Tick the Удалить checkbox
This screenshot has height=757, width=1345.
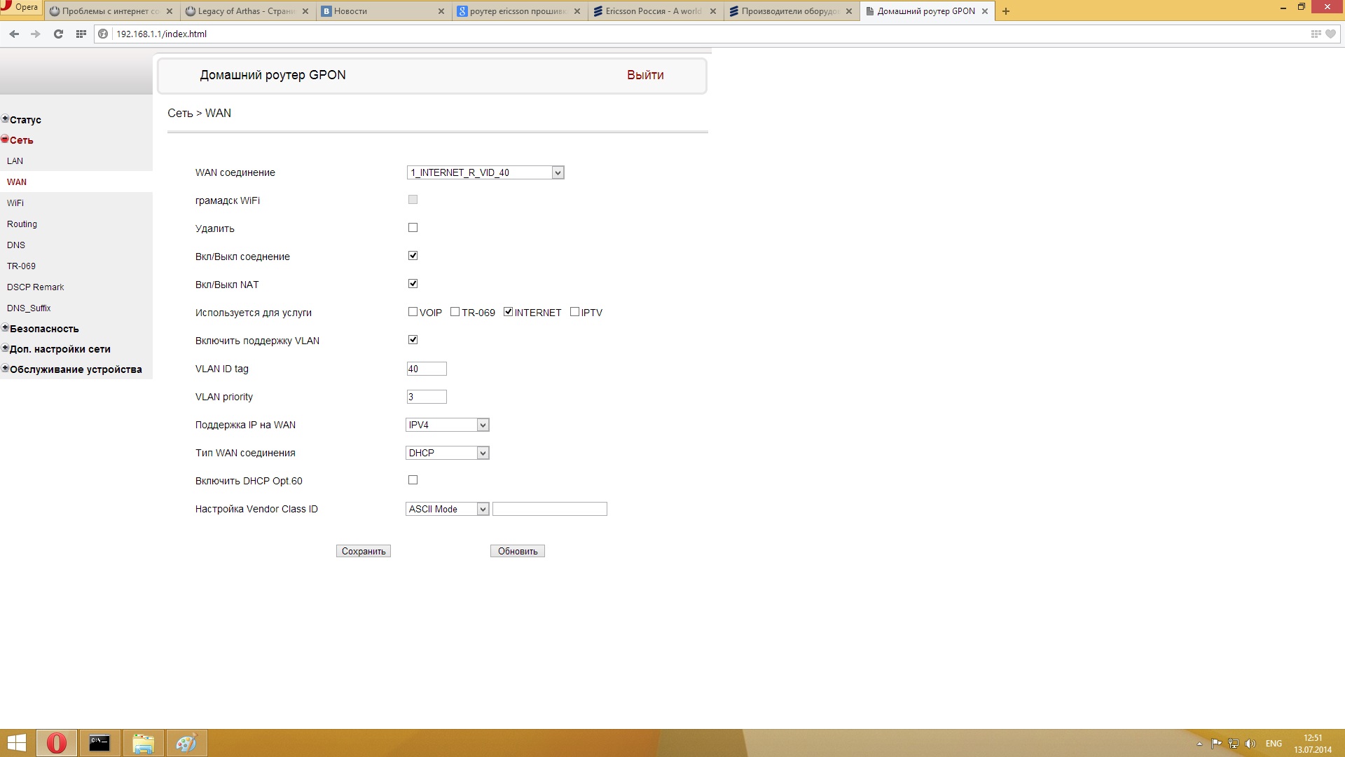(413, 228)
